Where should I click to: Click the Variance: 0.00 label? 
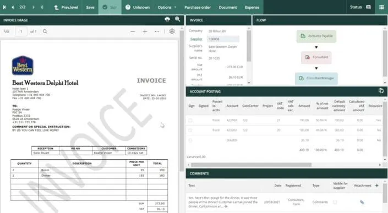click(196, 157)
